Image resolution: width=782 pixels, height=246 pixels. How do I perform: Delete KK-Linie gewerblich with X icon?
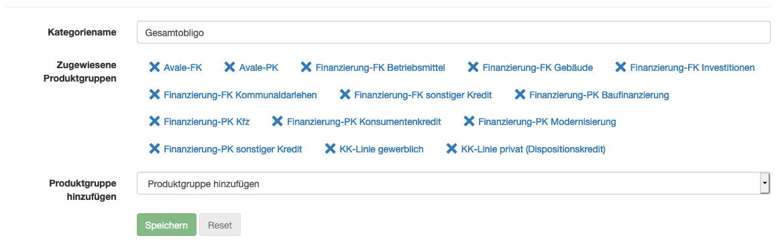330,148
